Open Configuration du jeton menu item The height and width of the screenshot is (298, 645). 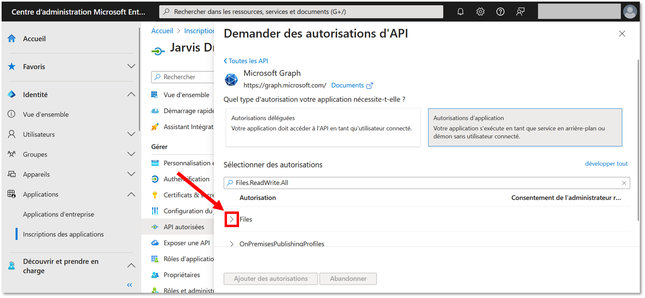tap(188, 211)
